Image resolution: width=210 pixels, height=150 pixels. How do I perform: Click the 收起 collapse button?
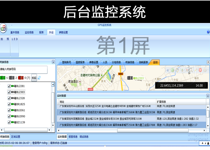point(34,78)
